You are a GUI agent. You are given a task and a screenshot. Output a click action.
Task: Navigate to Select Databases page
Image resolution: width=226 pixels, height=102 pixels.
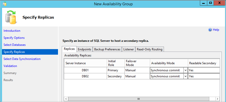pyautogui.click(x=15, y=45)
